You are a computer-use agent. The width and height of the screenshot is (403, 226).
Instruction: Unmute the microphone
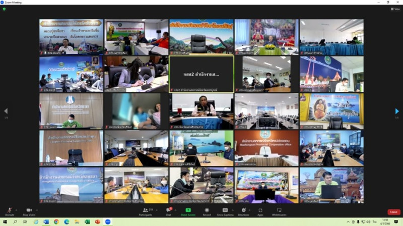point(9,211)
